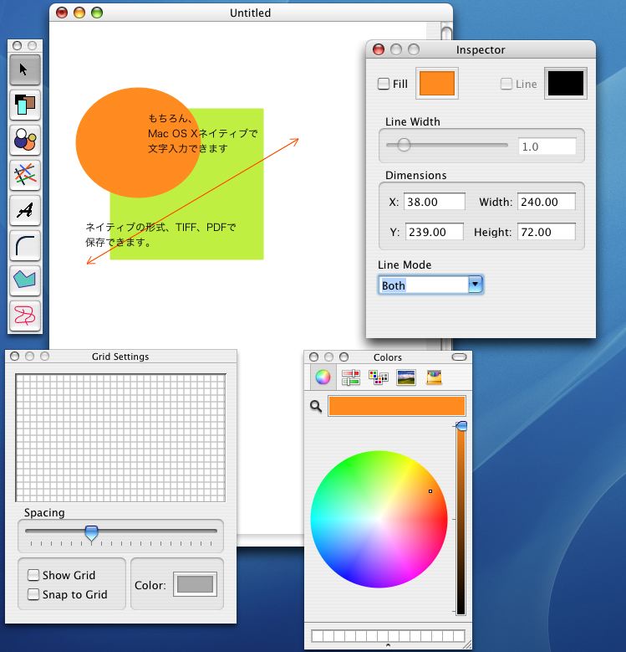This screenshot has width=626, height=652.
Task: Switch to image palettes picker
Action: 406,377
